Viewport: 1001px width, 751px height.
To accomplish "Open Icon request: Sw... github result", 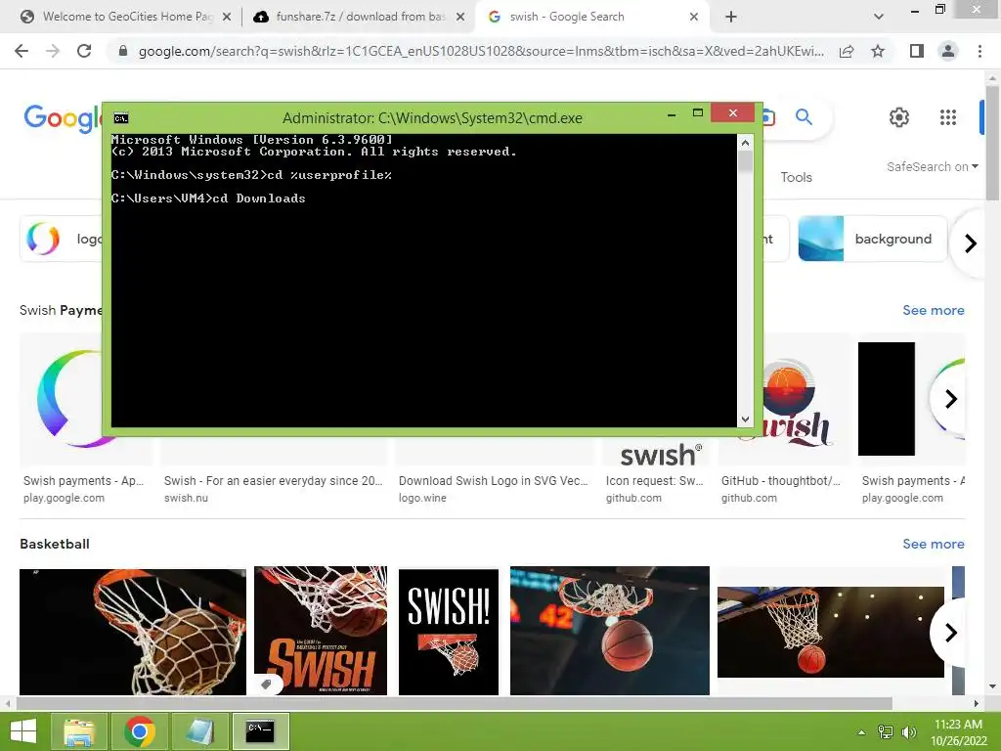I will 654,481.
